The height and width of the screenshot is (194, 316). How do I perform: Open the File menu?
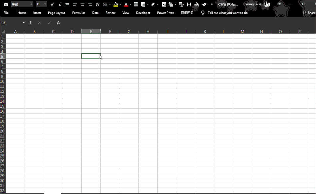pyautogui.click(x=6, y=13)
